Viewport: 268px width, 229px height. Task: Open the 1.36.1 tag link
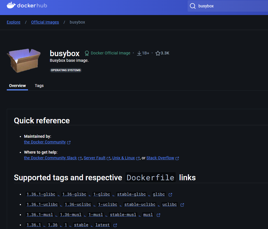point(34,225)
